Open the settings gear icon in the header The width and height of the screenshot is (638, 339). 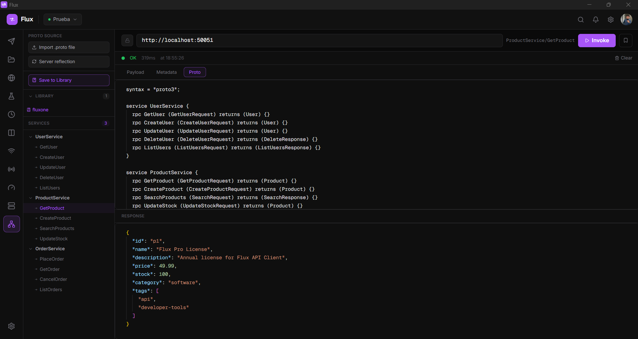pyautogui.click(x=611, y=20)
